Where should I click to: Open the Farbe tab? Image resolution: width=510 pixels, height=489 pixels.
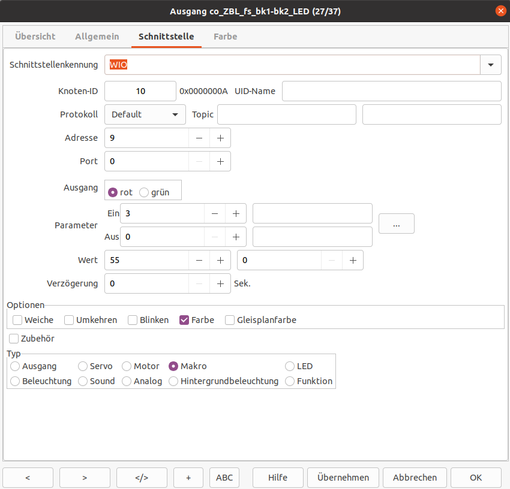[226, 37]
